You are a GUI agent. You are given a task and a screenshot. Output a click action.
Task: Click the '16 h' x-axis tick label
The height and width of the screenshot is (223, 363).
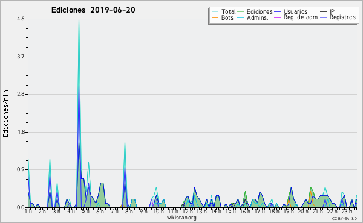coord(245,211)
